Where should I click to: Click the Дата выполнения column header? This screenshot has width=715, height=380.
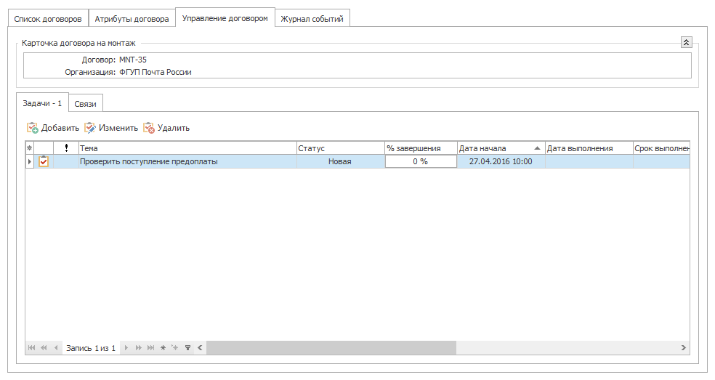coord(589,147)
